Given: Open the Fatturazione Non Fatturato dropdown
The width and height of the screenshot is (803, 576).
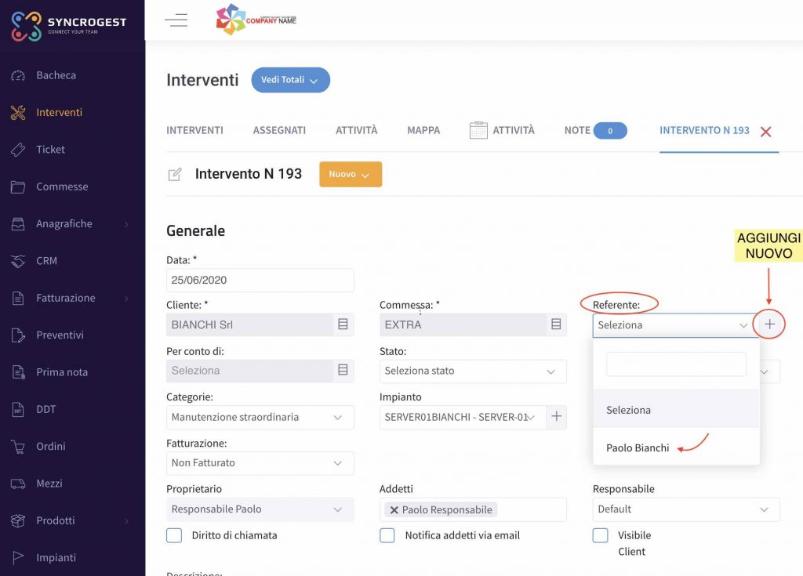Looking at the screenshot, I should 260,463.
